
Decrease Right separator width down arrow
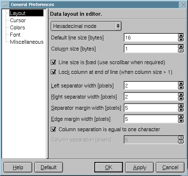pos(181,99)
